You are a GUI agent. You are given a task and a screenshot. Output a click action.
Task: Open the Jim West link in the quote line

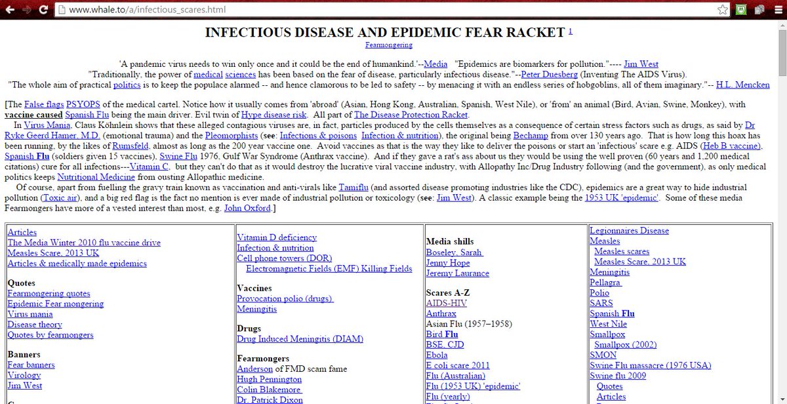pyautogui.click(x=642, y=64)
